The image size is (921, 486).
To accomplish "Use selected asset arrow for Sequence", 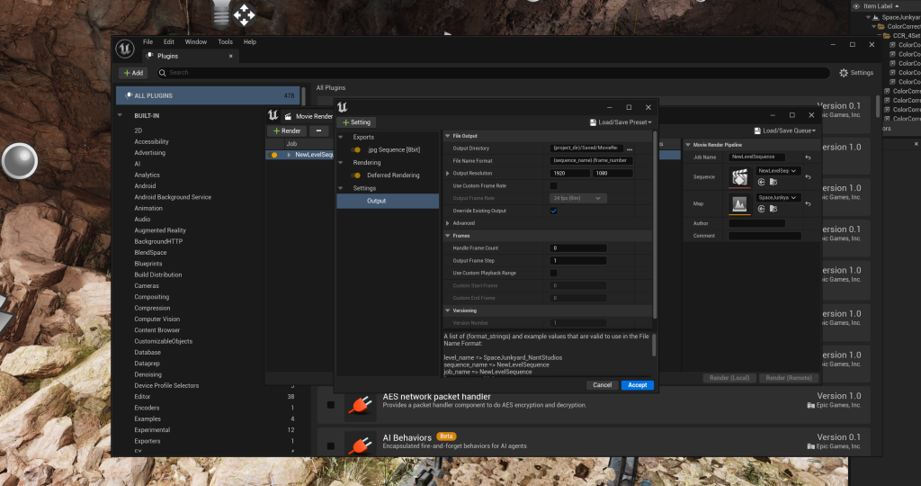I will point(761,182).
